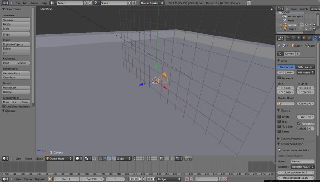Open the Render menu
The image size is (320, 182).
point(34,3)
